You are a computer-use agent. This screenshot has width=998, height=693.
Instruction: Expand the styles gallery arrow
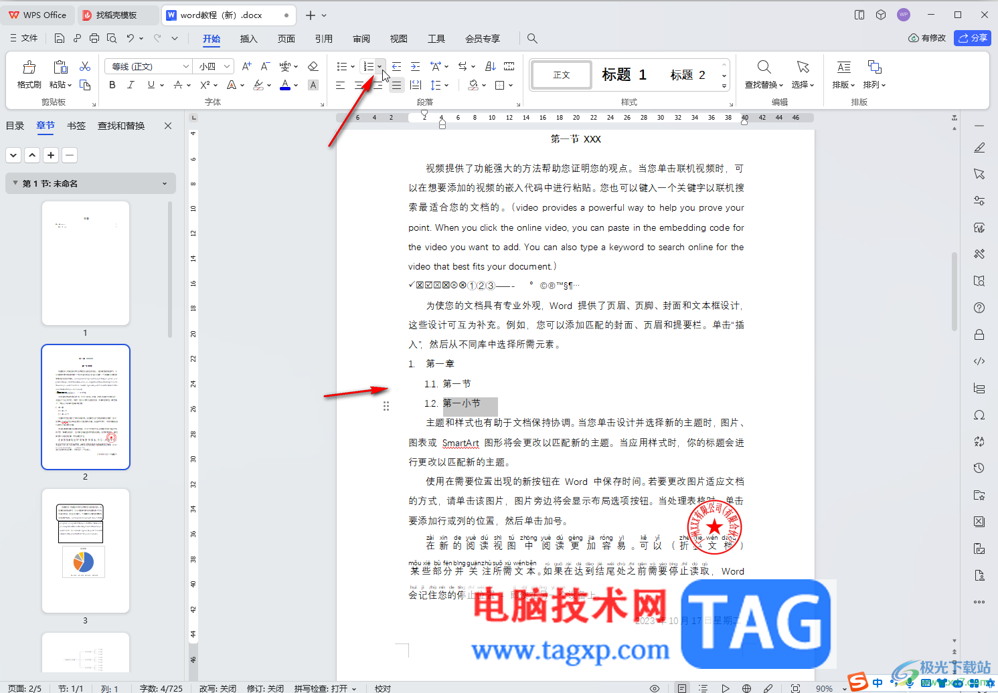point(724,86)
